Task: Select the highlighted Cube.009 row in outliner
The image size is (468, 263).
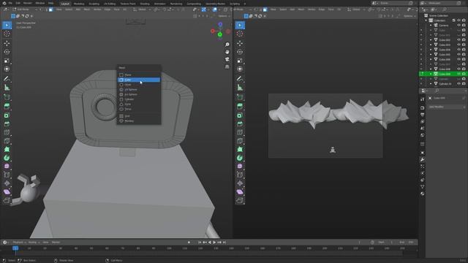Action: pos(443,74)
